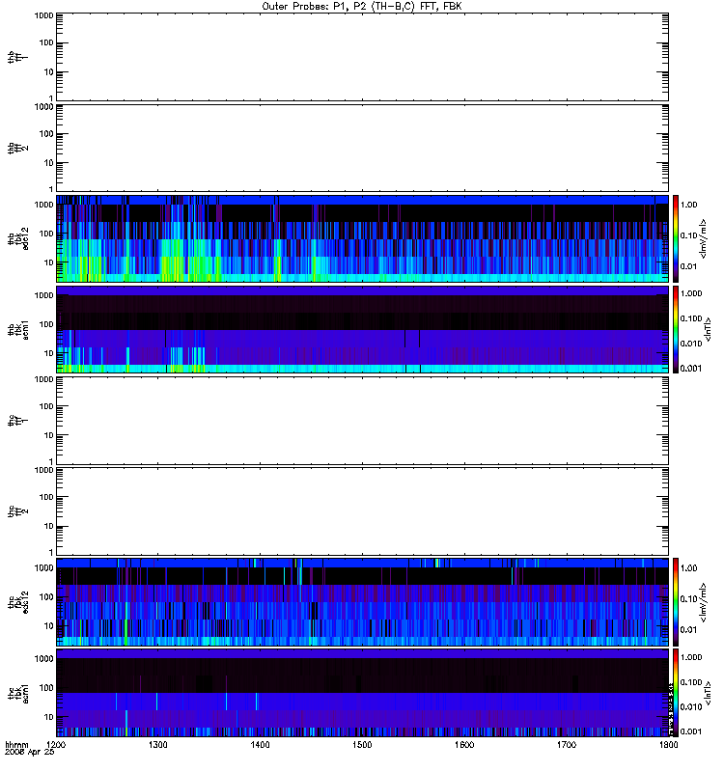
Task: Click the "<|mV/m|>" unit beside thc edc12 colorbar
Action: pos(703,602)
